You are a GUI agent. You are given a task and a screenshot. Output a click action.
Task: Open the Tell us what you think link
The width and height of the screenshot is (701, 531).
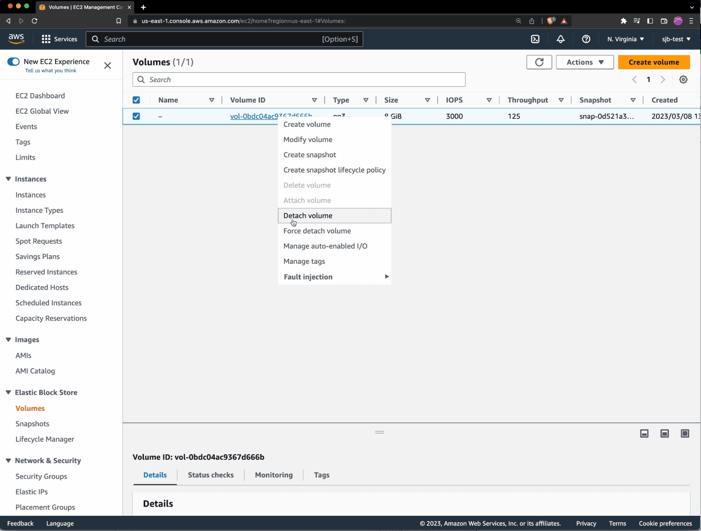pyautogui.click(x=50, y=71)
